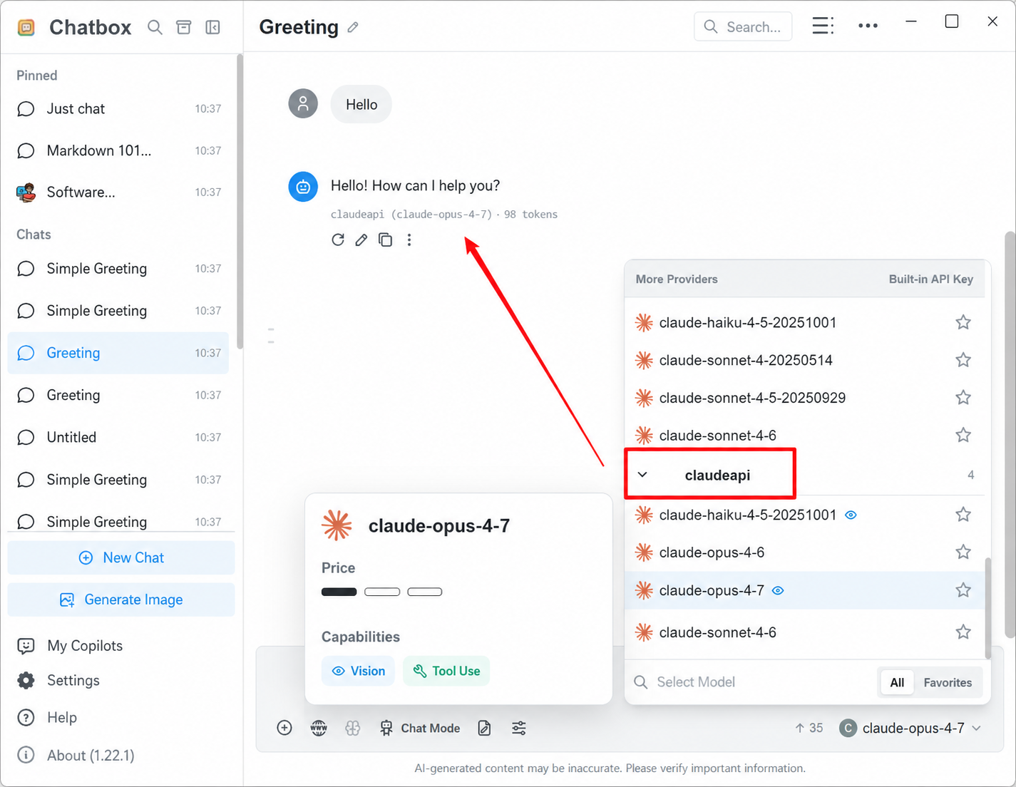This screenshot has width=1016, height=787.
Task: Click the Tool Use capability badge
Action: pos(446,671)
